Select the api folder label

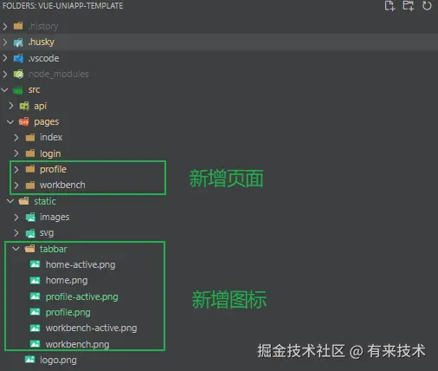point(41,107)
